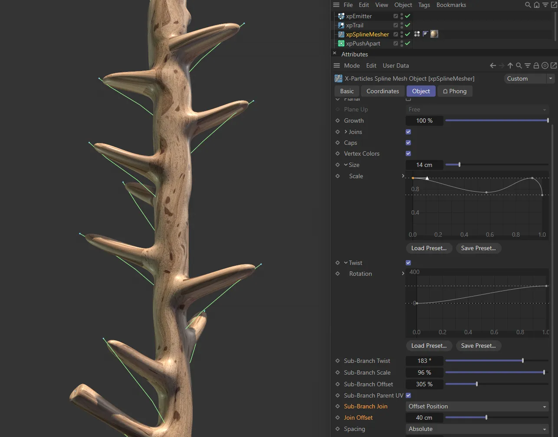
Task: Click the back arrow in Attributes manager
Action: (493, 65)
